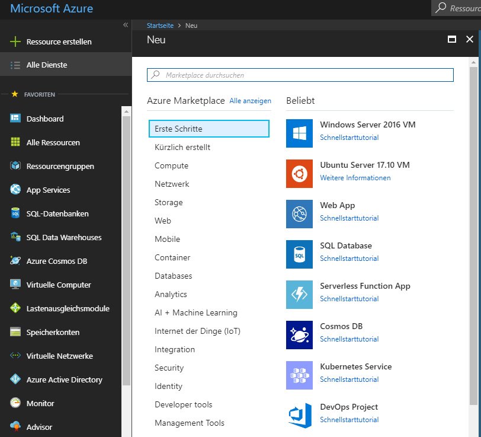Collapse the navigation pane with the double chevron
The height and width of the screenshot is (437, 481).
(125, 25)
